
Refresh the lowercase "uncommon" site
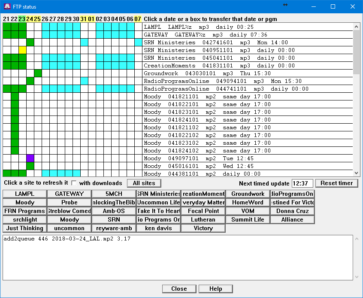tap(70, 228)
